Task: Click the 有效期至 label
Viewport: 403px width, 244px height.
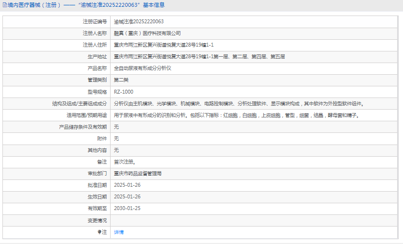Action: 97,208
